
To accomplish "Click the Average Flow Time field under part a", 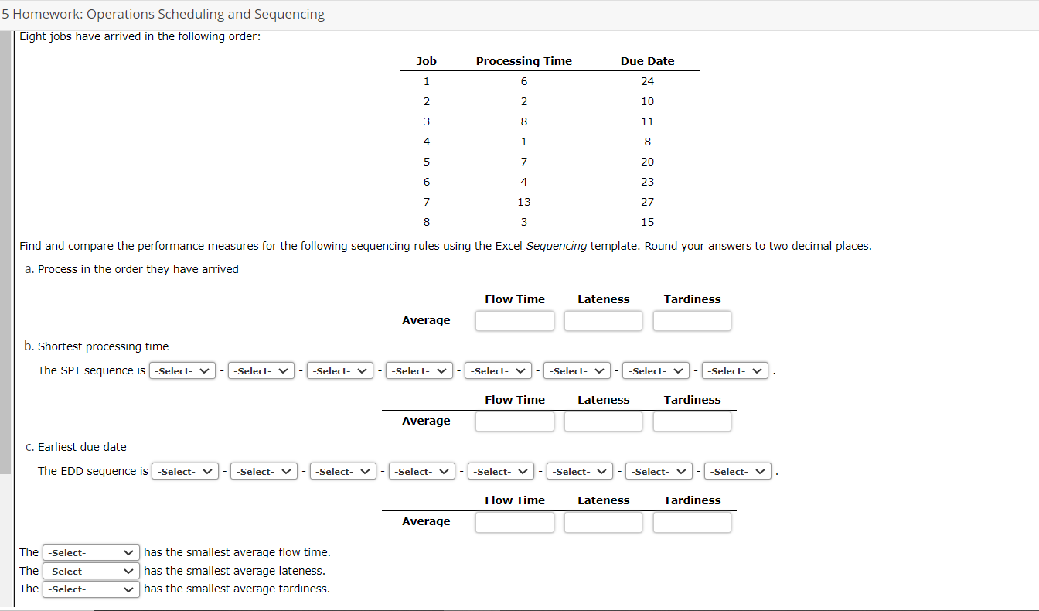I will (x=514, y=320).
